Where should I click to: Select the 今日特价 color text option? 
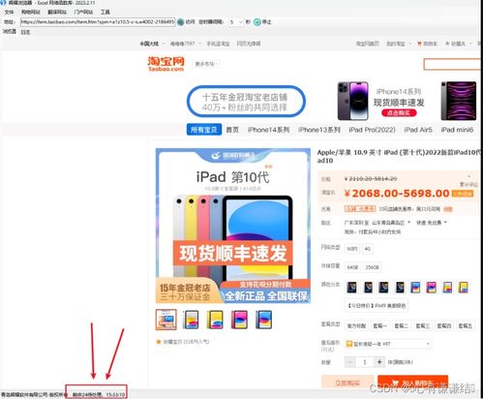tap(377, 305)
